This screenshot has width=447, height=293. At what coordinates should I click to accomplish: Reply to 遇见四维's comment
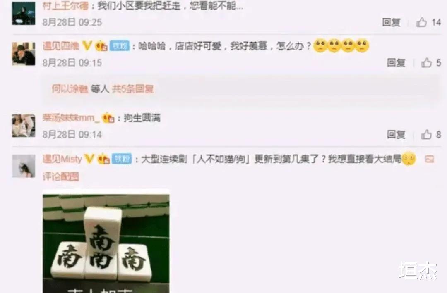coord(396,62)
